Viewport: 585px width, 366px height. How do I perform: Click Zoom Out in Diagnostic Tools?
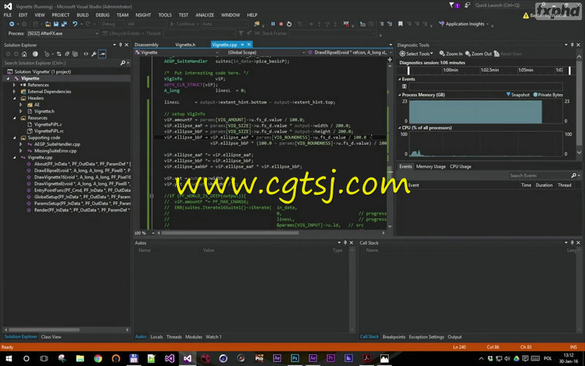(478, 53)
